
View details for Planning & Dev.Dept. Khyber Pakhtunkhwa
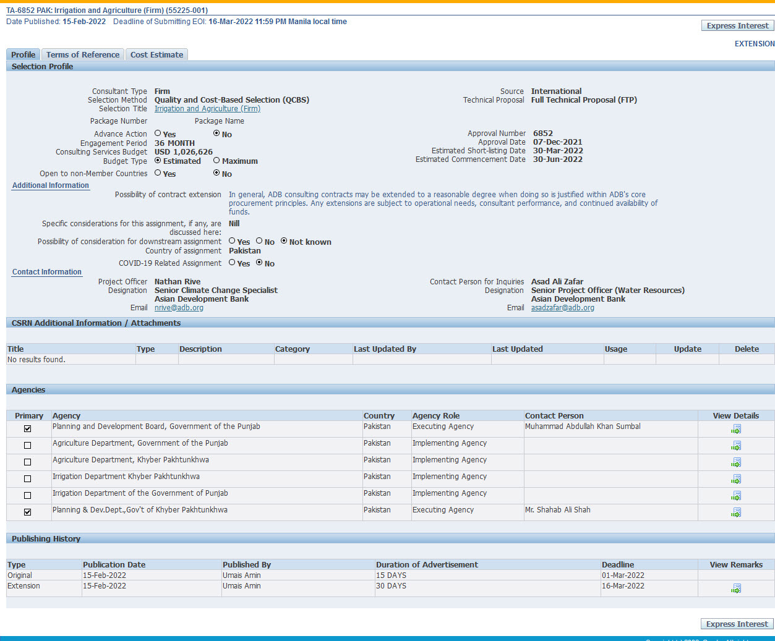[x=736, y=512]
